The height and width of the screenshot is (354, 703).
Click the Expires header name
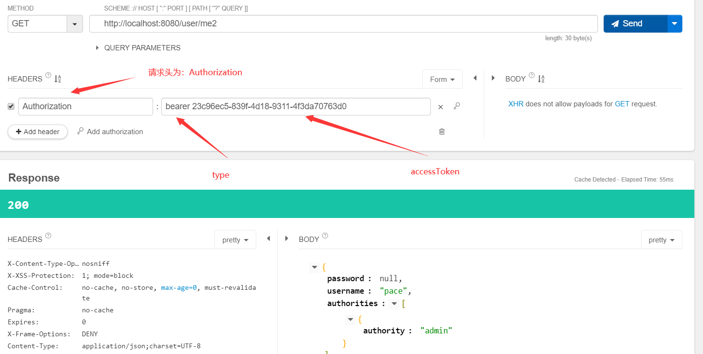(23, 322)
